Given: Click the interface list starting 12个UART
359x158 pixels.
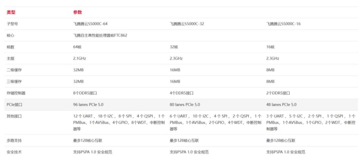Looking at the screenshot, I should (119, 123).
